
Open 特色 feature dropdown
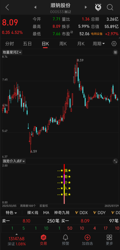pyautogui.click(x=11, y=213)
